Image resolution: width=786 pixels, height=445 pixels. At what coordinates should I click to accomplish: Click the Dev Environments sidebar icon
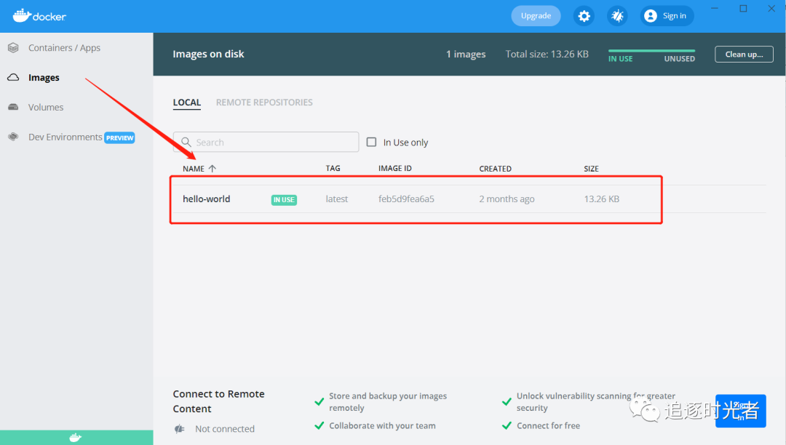point(13,137)
